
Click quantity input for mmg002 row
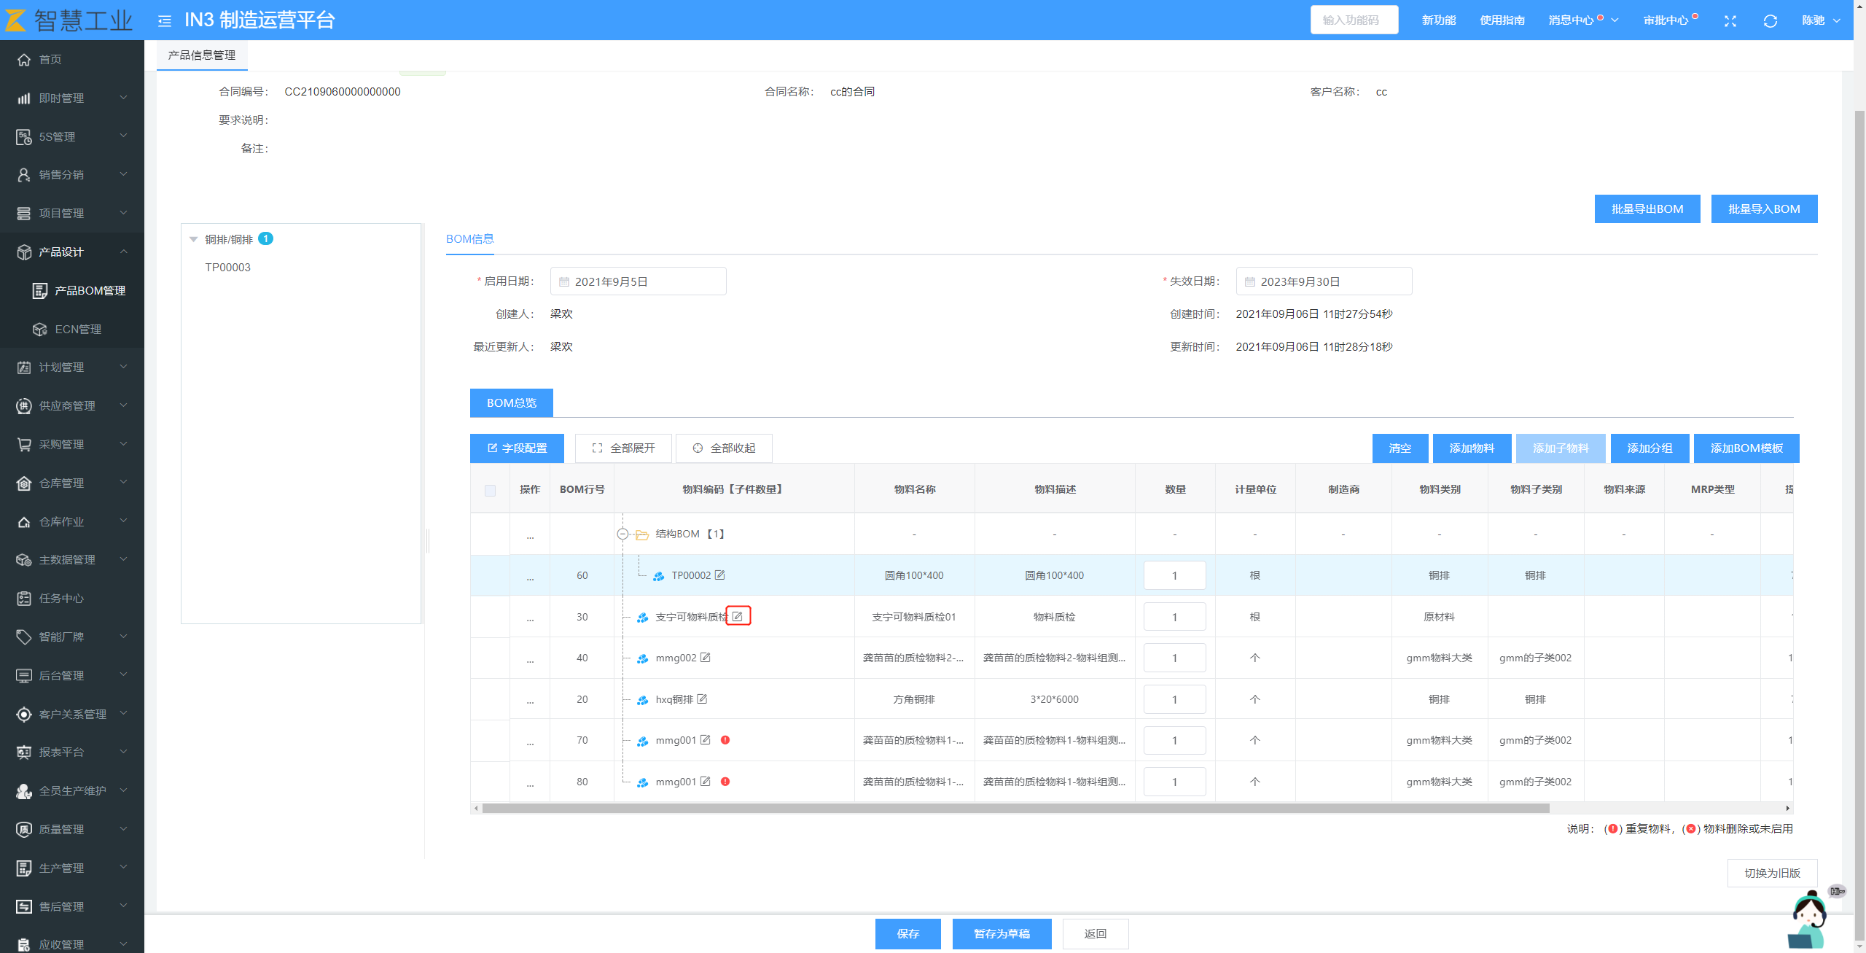(x=1174, y=658)
